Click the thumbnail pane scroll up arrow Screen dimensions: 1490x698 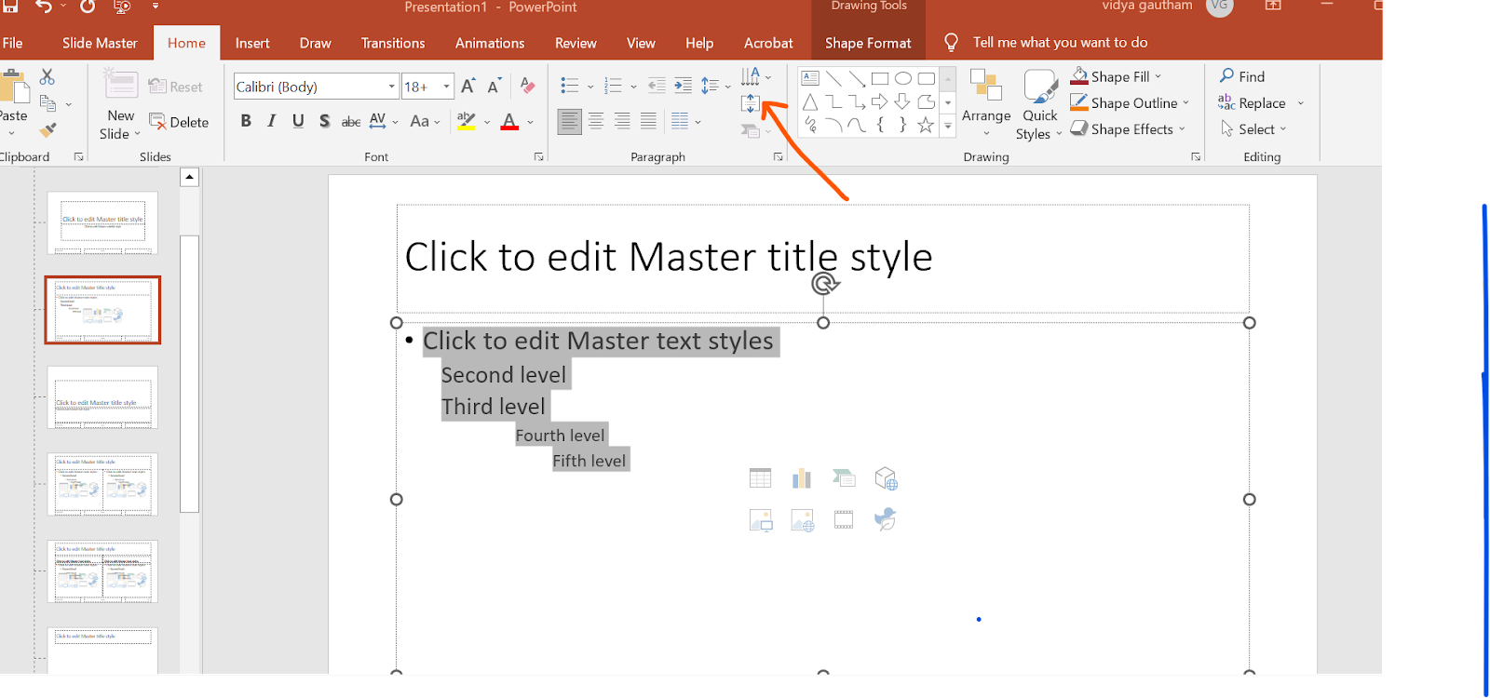pos(190,177)
